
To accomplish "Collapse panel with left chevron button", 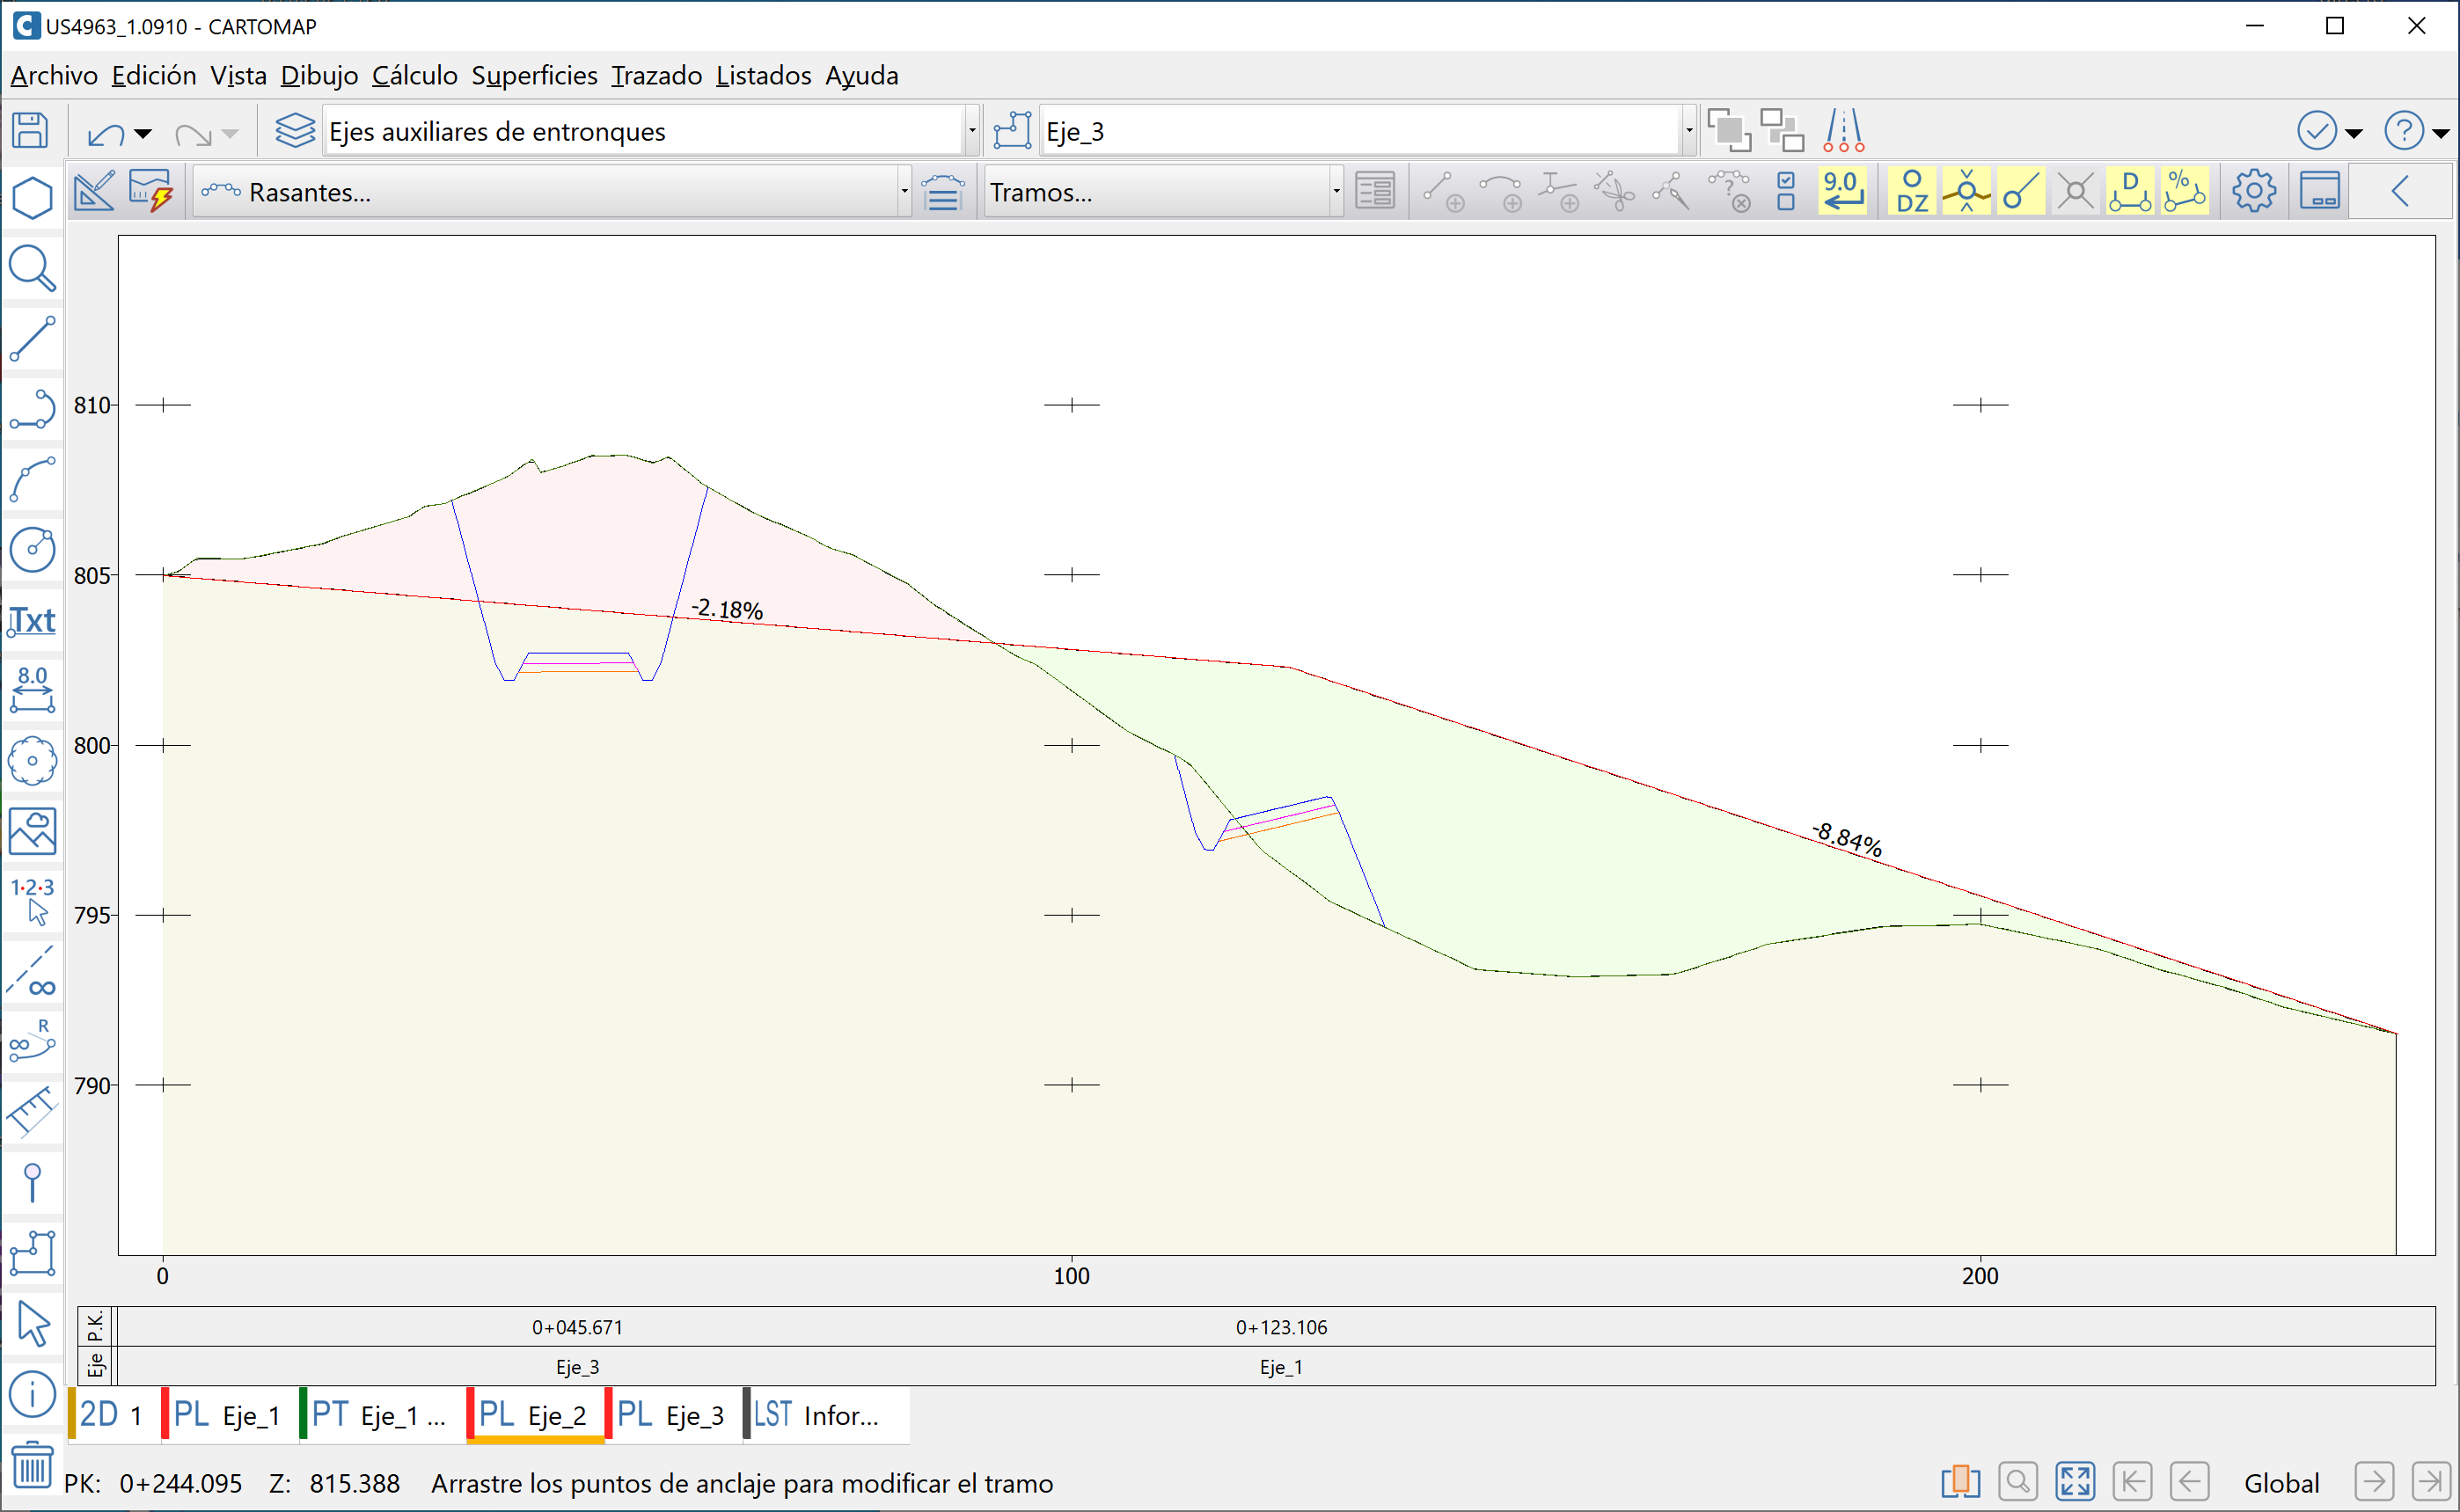I will point(2400,191).
